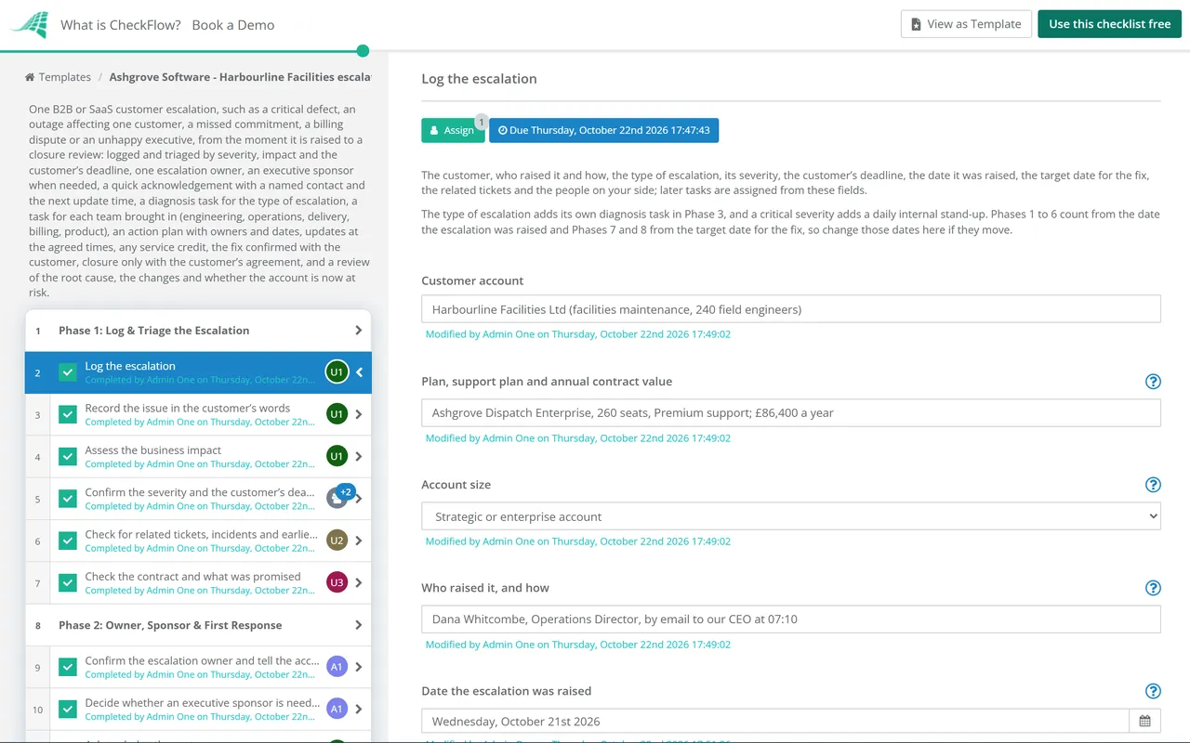Click U1 avatar on Record the issue row
Viewport: 1190px width, 743px height.
click(x=337, y=414)
